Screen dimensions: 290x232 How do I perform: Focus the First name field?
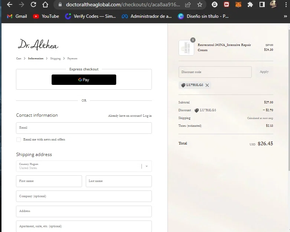click(49, 181)
